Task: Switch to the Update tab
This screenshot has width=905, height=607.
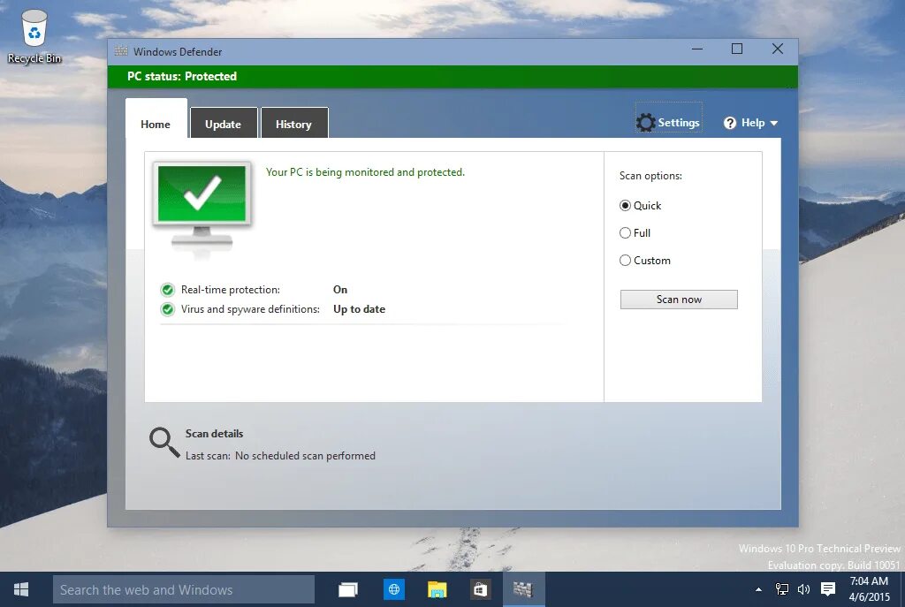Action: point(224,124)
